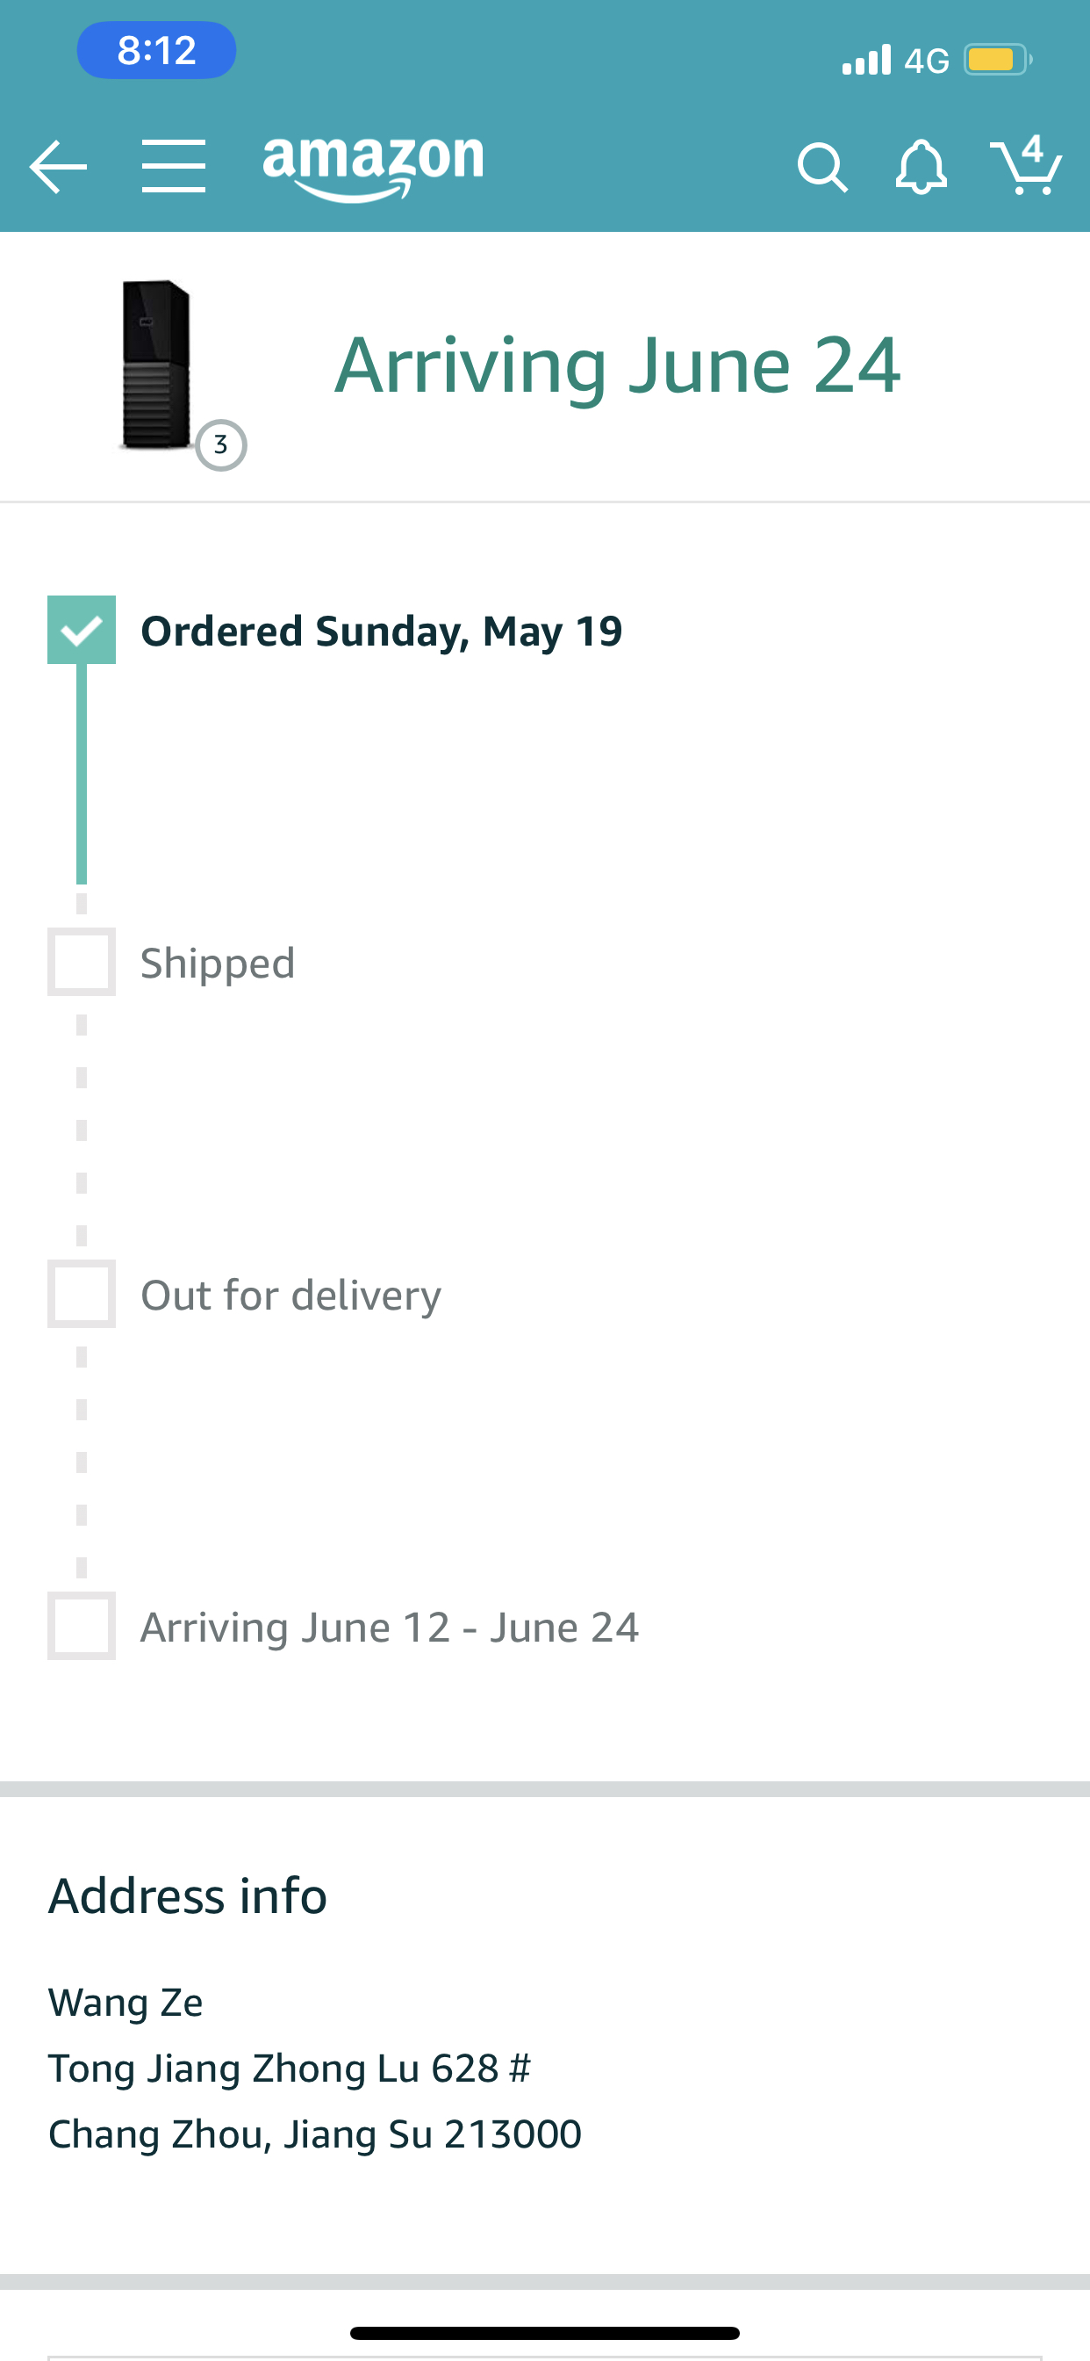The width and height of the screenshot is (1090, 2361).
Task: Tap the checked Ordered step checkbox
Action: coord(82,630)
